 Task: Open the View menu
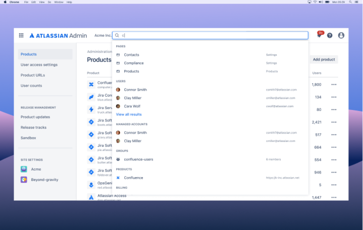pyautogui.click(x=42, y=2)
